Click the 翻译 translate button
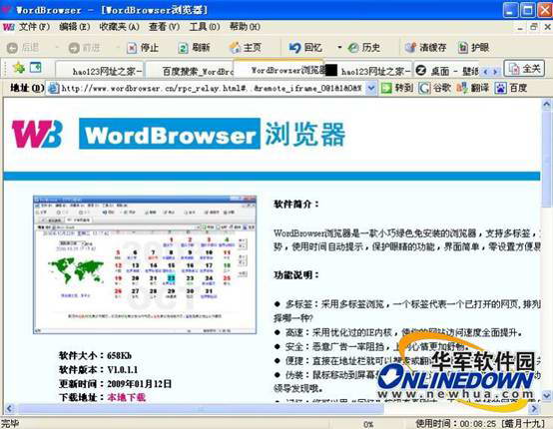 tap(473, 88)
